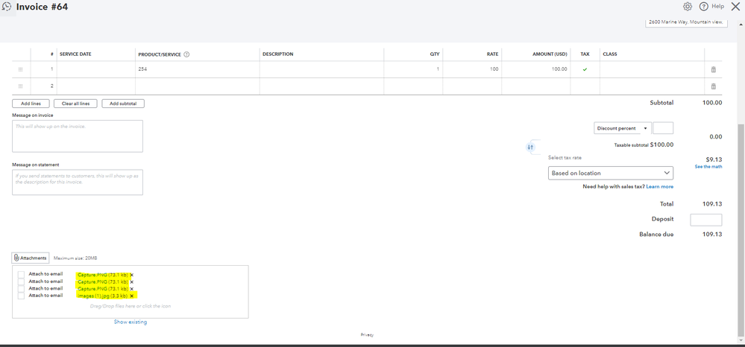Click the Product/Service help question icon
745x347 pixels.
click(x=186, y=54)
